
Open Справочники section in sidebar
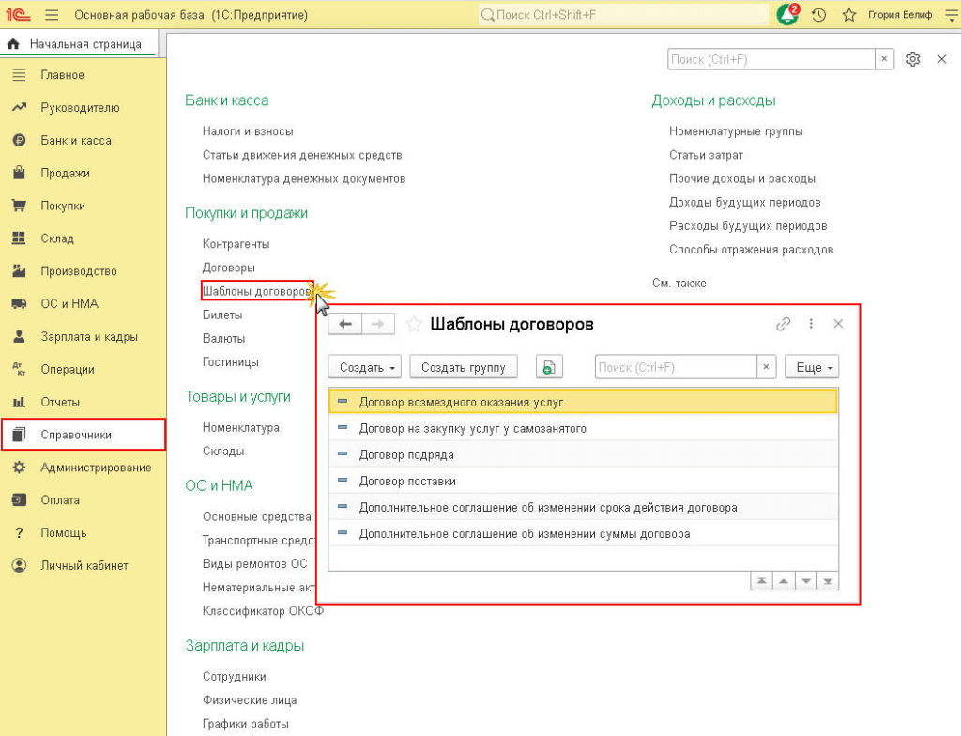click(76, 435)
